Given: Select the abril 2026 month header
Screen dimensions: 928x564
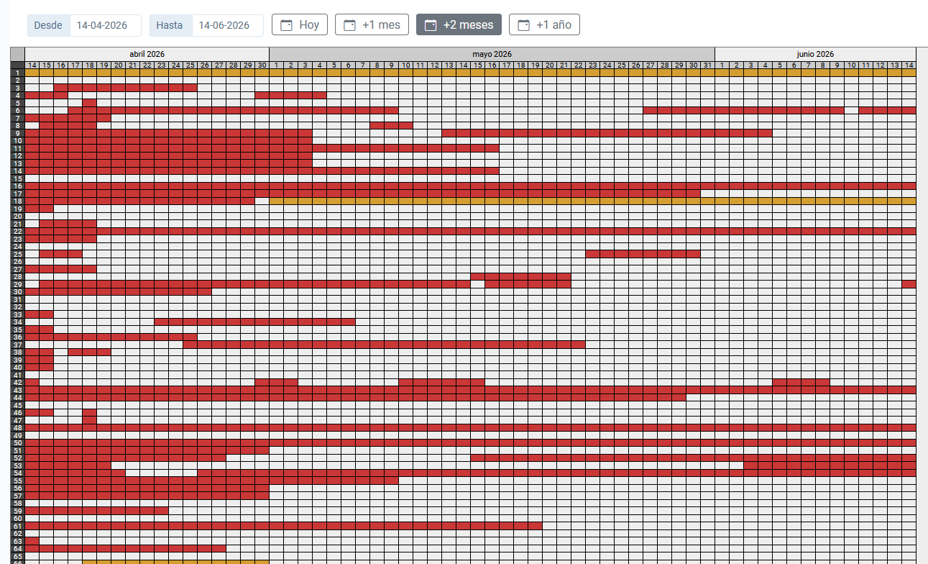Looking at the screenshot, I should 147,54.
